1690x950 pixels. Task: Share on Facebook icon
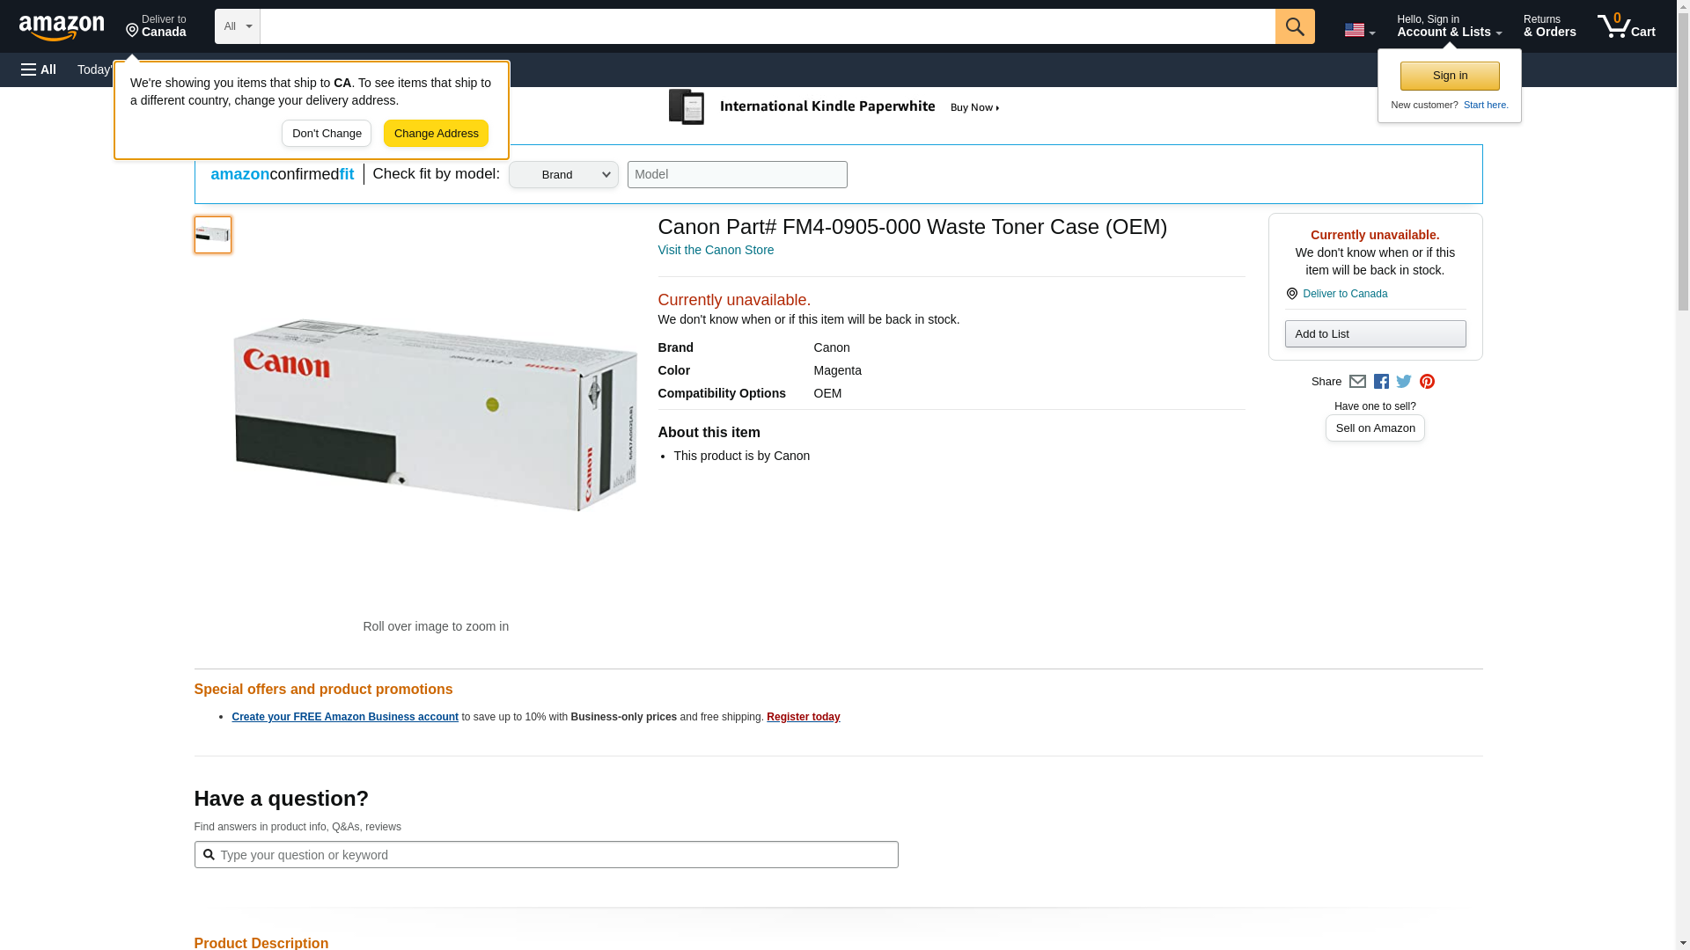click(1381, 382)
